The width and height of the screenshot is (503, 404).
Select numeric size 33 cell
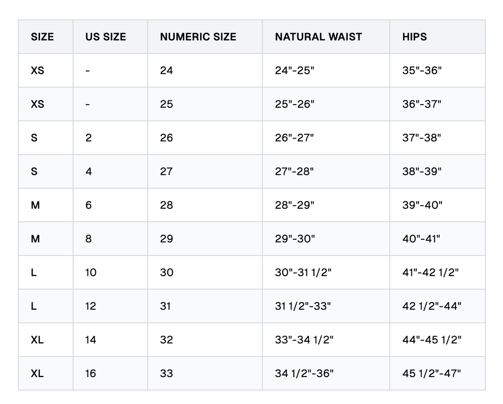[166, 373]
